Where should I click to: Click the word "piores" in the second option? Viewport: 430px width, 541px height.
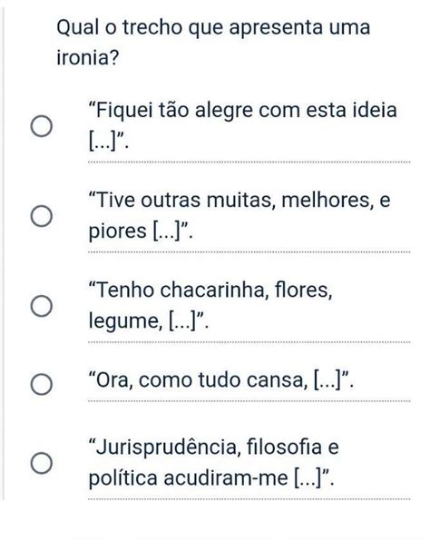[117, 231]
